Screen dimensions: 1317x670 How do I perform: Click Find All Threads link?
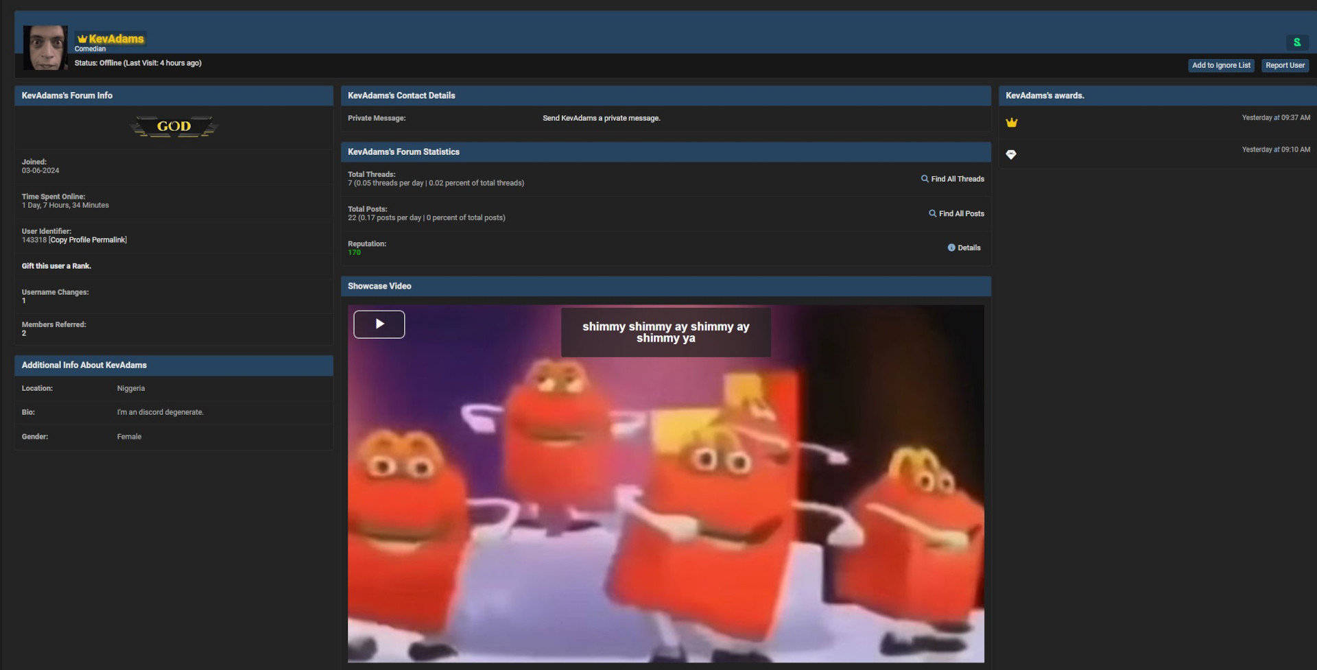click(x=958, y=179)
